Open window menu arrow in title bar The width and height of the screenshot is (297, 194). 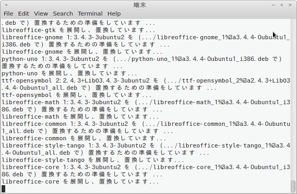coord(6,5)
